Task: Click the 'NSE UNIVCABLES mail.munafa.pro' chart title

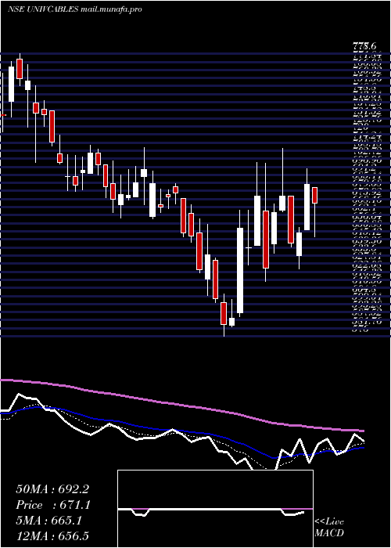Action: tap(75, 9)
